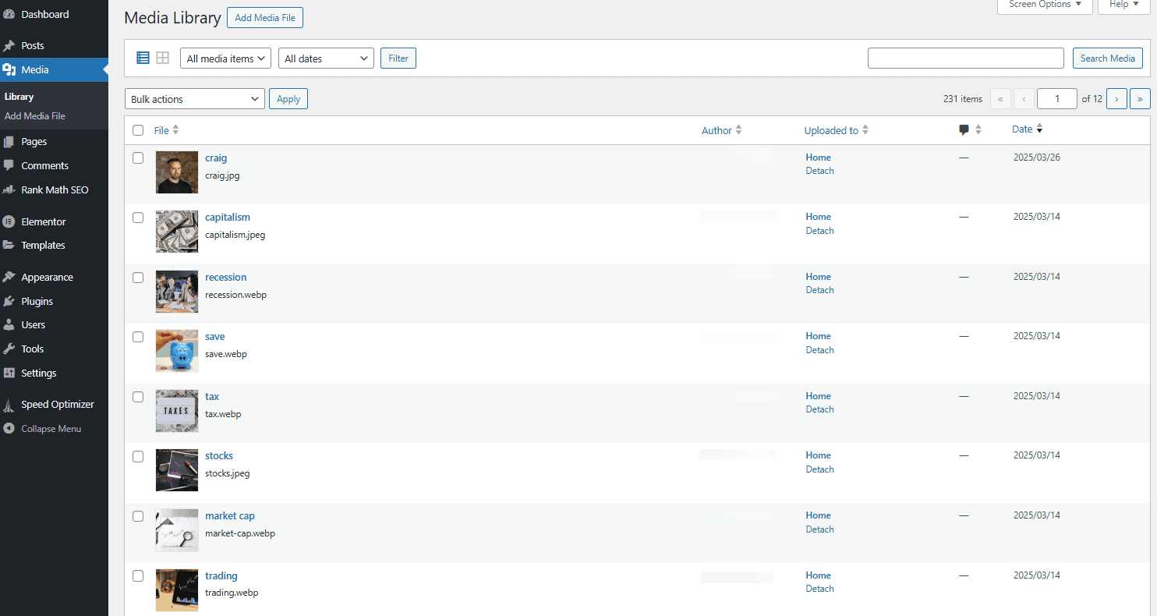Open Rank Math SEO from the sidebar
1157x616 pixels.
click(x=54, y=189)
